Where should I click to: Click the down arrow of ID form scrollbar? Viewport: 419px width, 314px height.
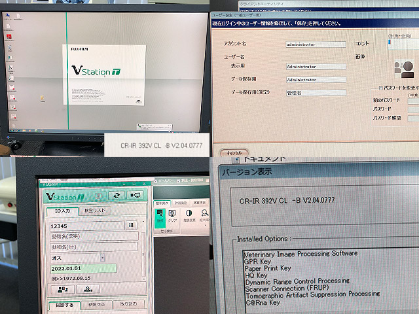tap(143, 279)
